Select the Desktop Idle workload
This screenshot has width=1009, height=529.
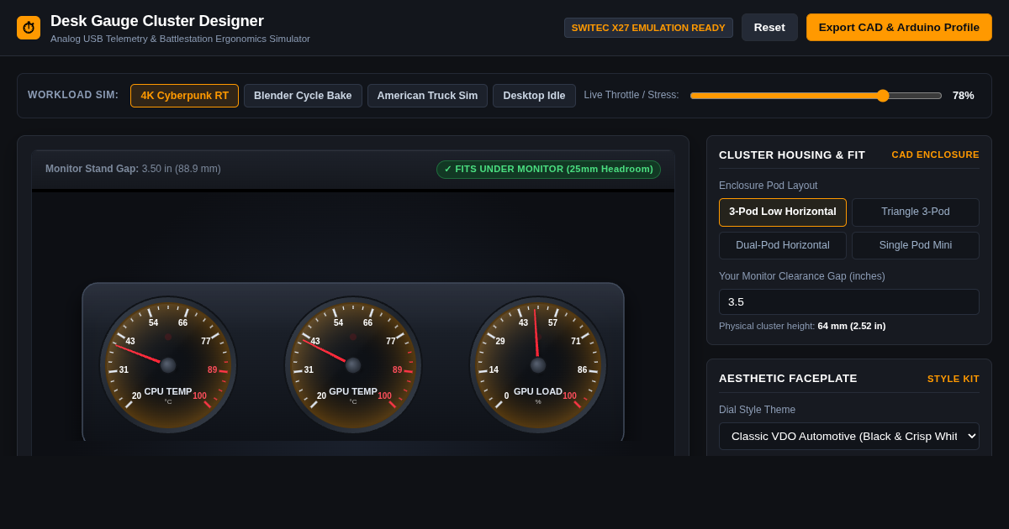(534, 96)
